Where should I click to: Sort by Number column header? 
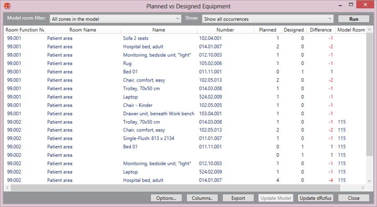pyautogui.click(x=225, y=30)
